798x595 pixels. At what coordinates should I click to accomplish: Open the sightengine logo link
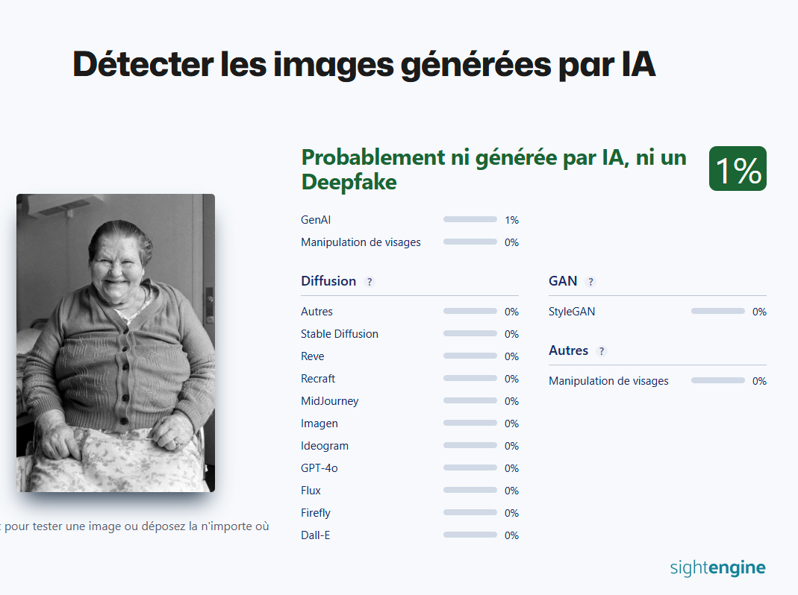pyautogui.click(x=717, y=567)
